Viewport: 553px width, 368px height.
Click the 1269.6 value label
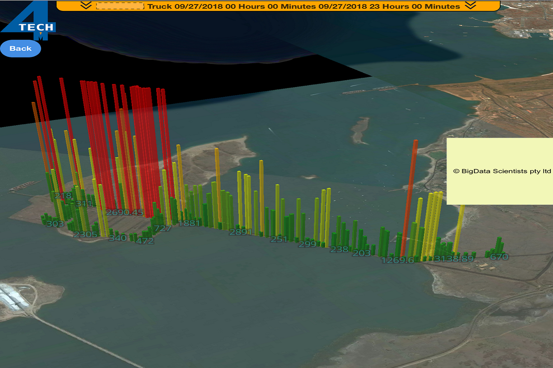pos(397,260)
